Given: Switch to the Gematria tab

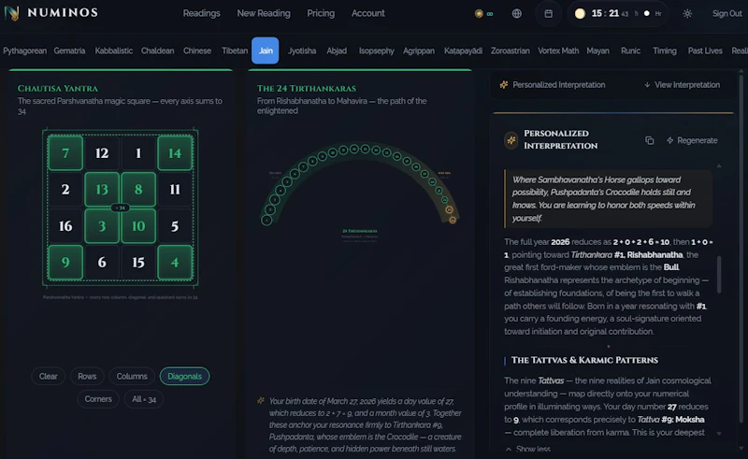Looking at the screenshot, I should [69, 50].
